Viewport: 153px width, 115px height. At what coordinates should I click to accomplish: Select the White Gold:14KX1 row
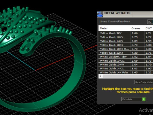point(126,69)
